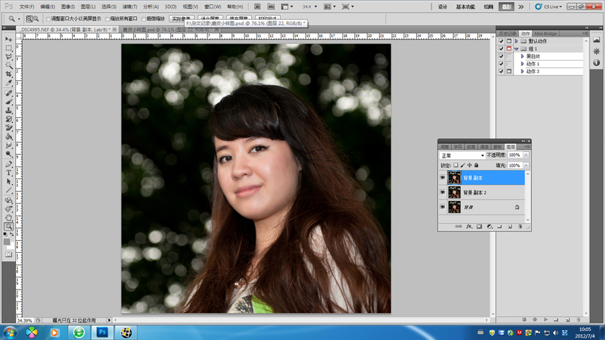Viewport: 605px width, 340px height.
Task: Enable 缩放所有窗口 checkbox
Action: 107,19
